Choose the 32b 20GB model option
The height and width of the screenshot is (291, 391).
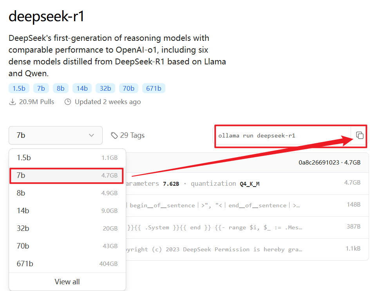point(67,228)
